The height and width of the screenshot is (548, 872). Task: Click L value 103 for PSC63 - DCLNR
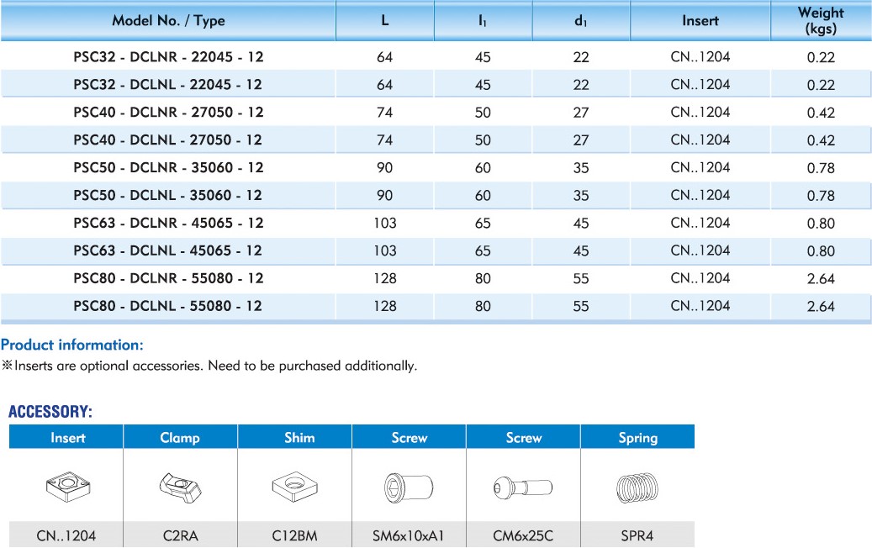pos(385,224)
